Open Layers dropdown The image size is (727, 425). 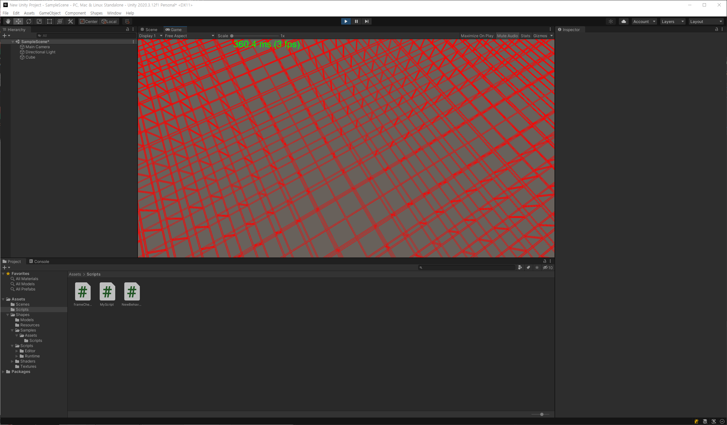click(673, 21)
